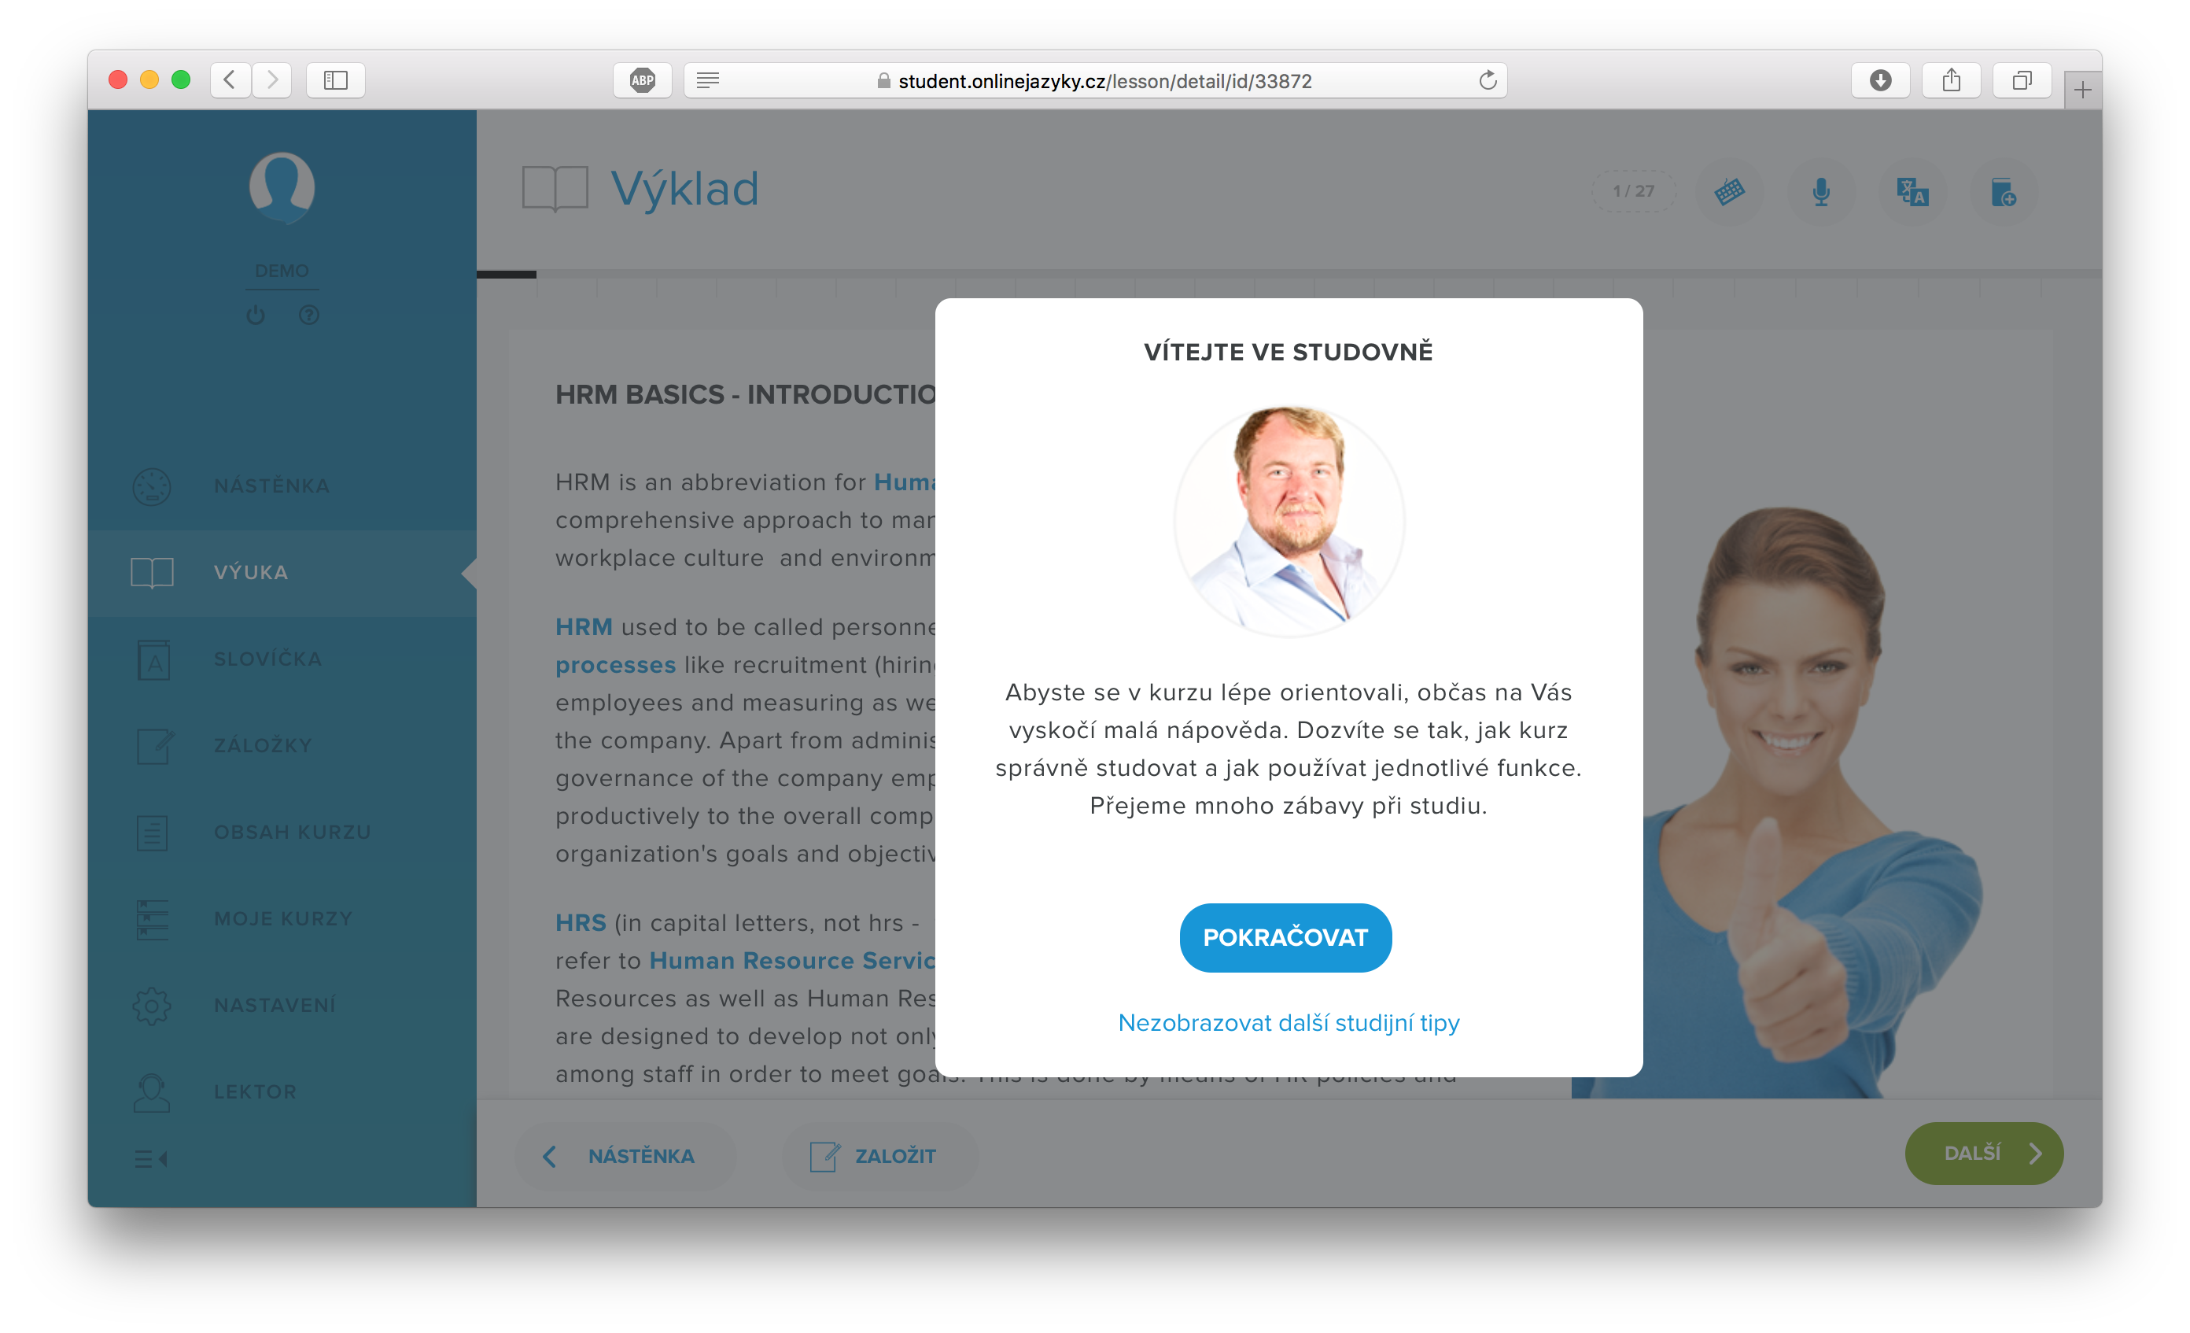Return via bottom Nástěnka back button
The image size is (2190, 1333).
click(625, 1155)
